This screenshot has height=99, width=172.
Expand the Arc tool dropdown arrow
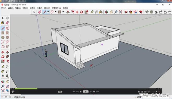(56, 12)
